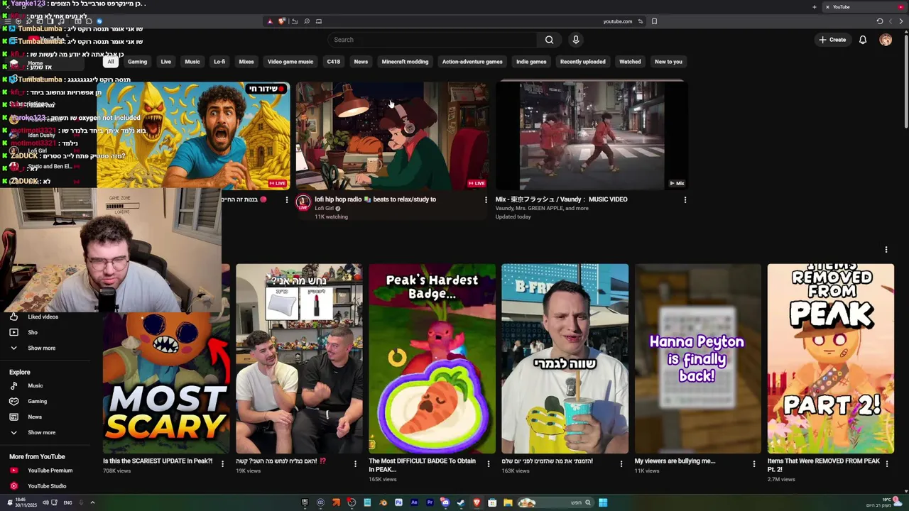Open Photoshop from the taskbar
Screen dimensions: 909x511
pos(398,502)
